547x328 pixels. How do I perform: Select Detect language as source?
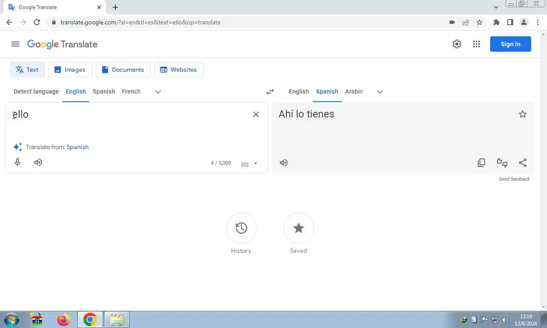coord(36,91)
